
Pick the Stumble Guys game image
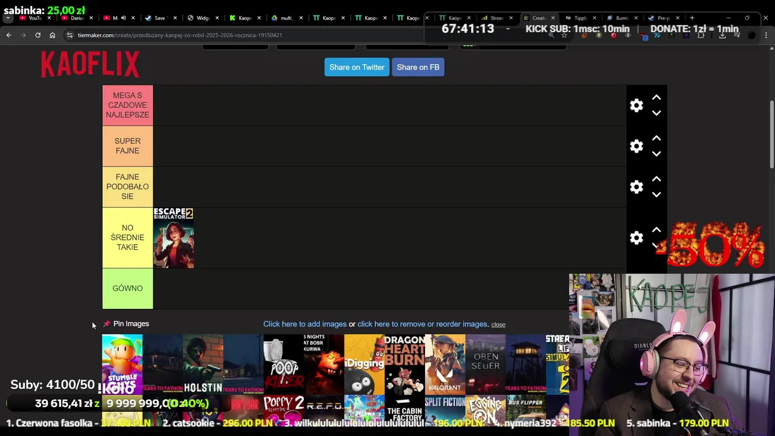tap(122, 364)
